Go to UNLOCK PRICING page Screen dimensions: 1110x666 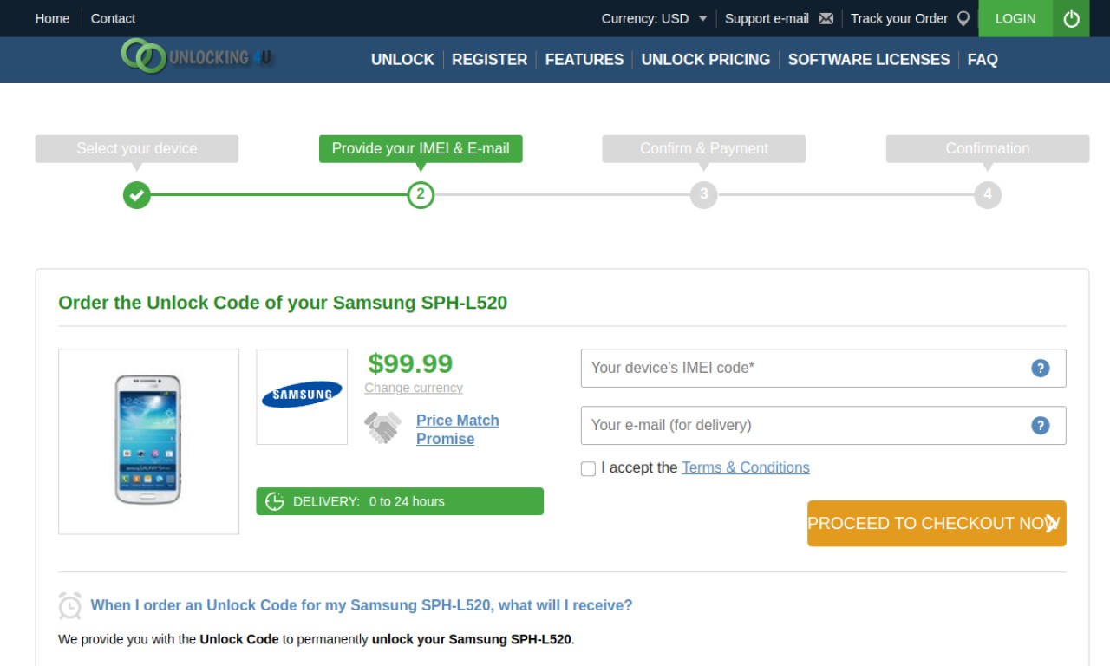tap(706, 60)
